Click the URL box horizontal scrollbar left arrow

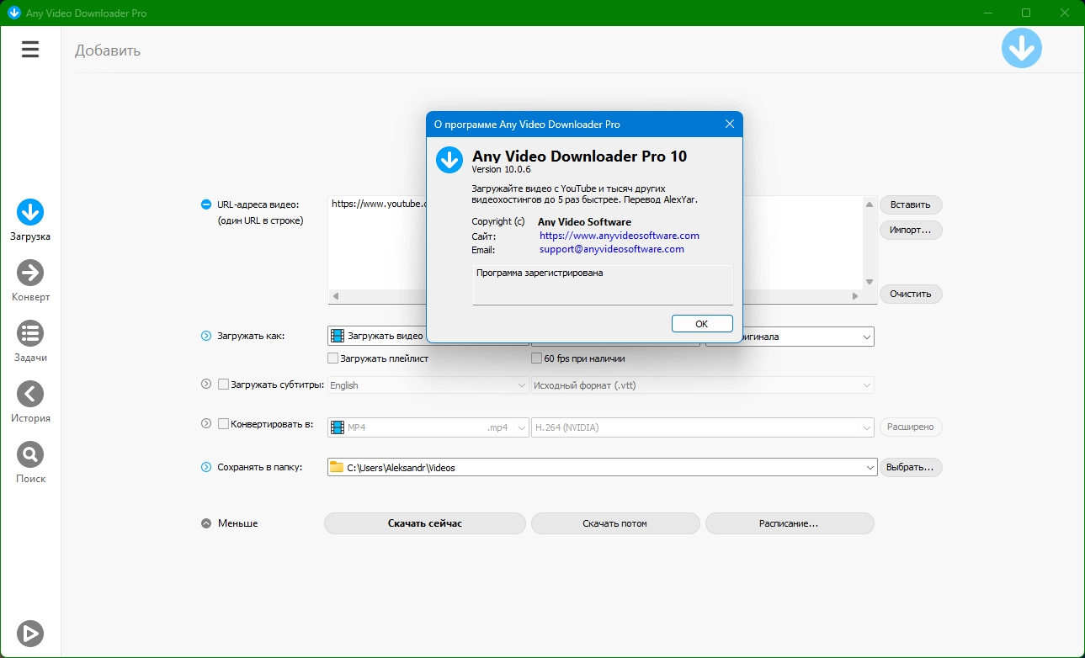pyautogui.click(x=335, y=296)
